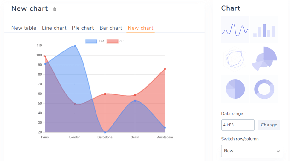Pick the doughnut chart type icon
This screenshot has width=290, height=161.
tap(264, 89)
